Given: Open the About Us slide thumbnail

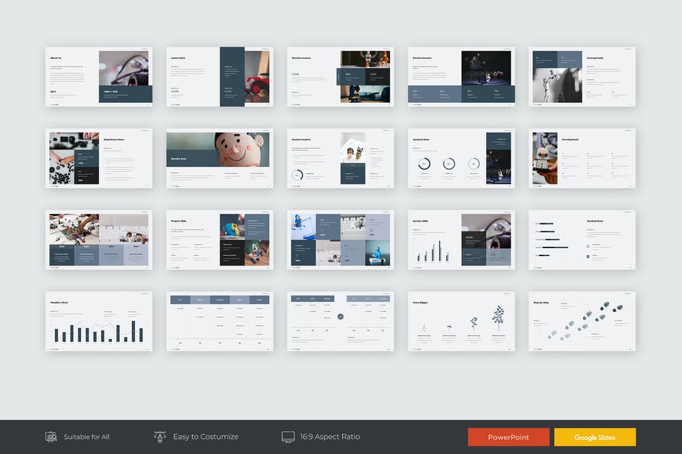Looking at the screenshot, I should click(99, 77).
